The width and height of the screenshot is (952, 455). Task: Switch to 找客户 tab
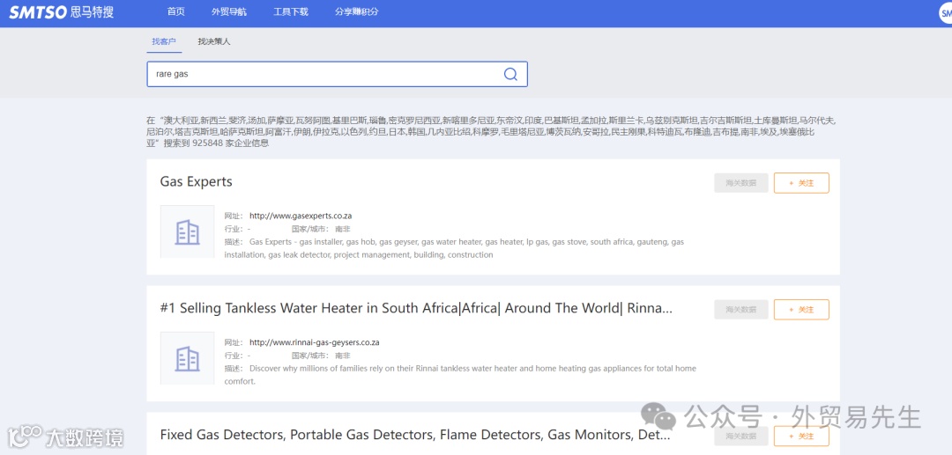(164, 42)
